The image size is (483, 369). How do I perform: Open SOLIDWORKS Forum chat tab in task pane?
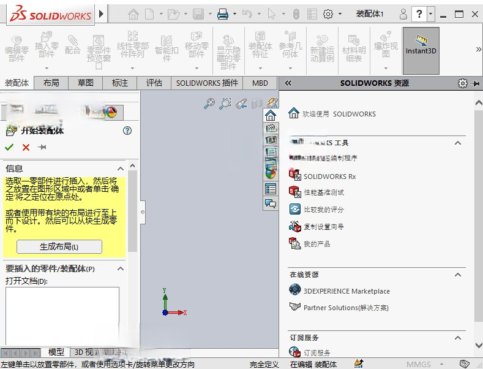271,204
